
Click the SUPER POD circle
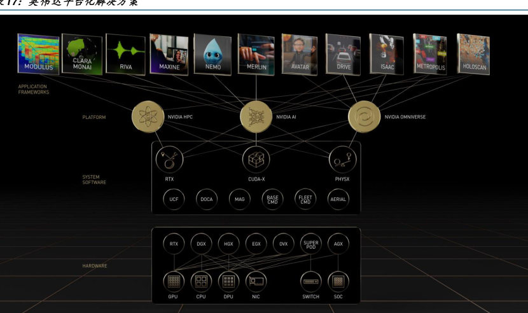[x=311, y=244]
